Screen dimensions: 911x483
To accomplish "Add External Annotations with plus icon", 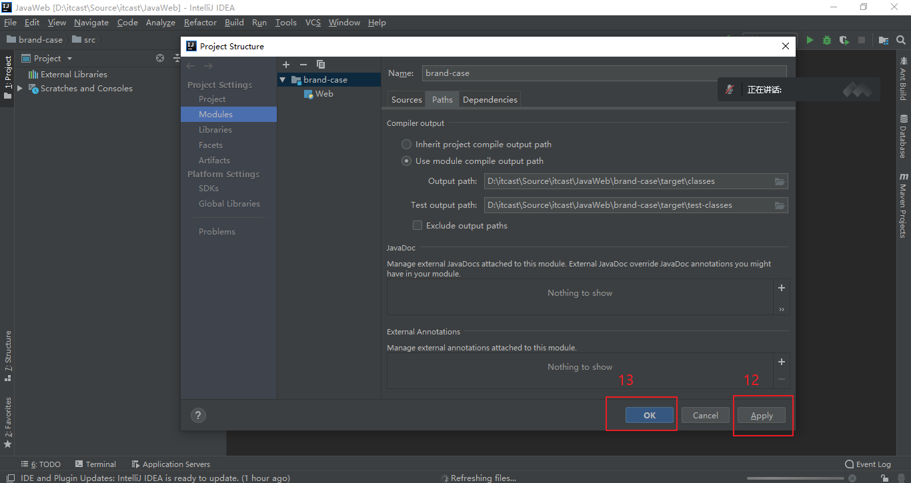I will coord(782,362).
